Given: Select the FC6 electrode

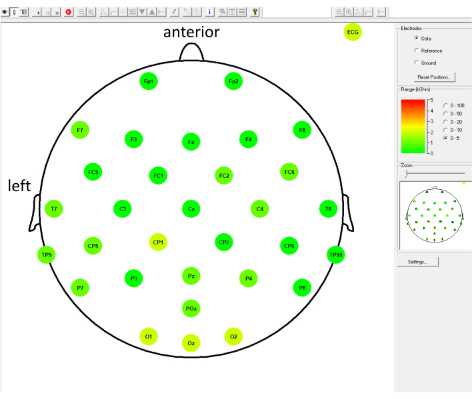Looking at the screenshot, I should (x=289, y=172).
